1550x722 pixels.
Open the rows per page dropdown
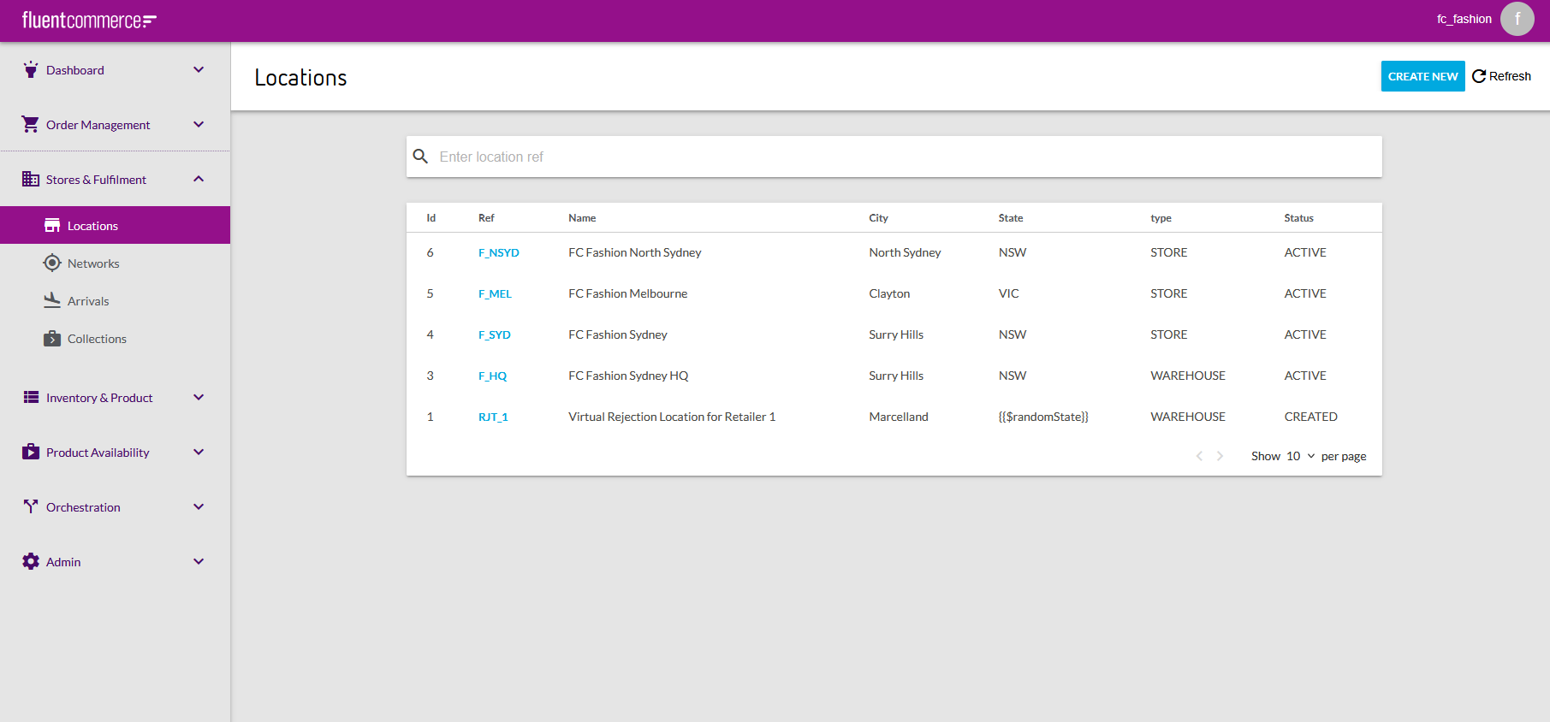pos(1300,456)
